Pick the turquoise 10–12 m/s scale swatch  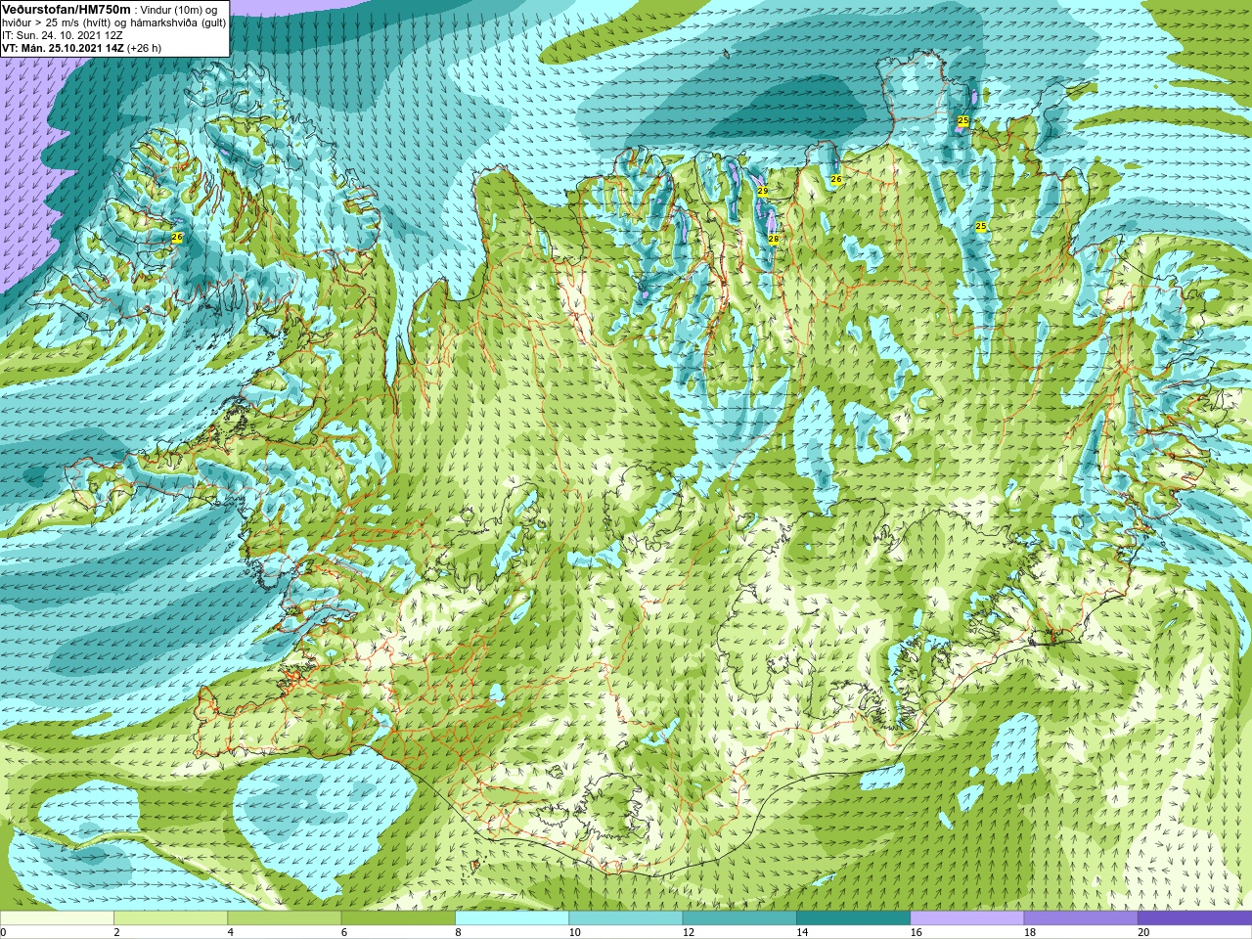point(626,918)
